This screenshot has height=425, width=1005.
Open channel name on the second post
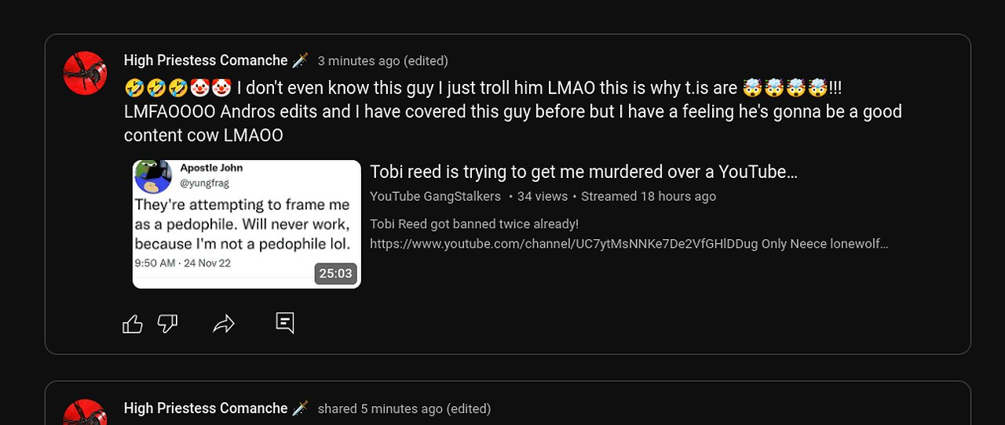tap(206, 409)
